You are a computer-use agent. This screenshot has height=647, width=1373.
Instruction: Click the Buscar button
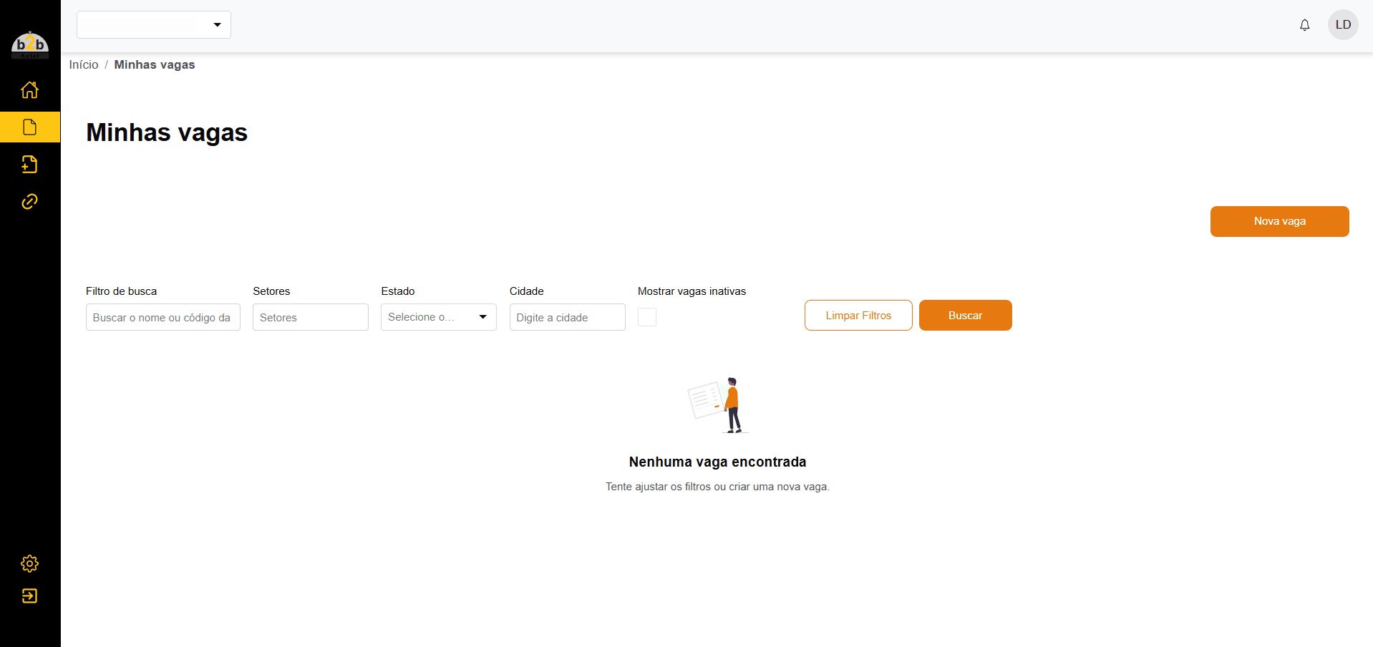[966, 316]
